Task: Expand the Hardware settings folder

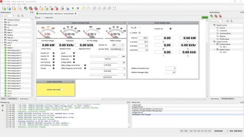Action: (2, 20)
